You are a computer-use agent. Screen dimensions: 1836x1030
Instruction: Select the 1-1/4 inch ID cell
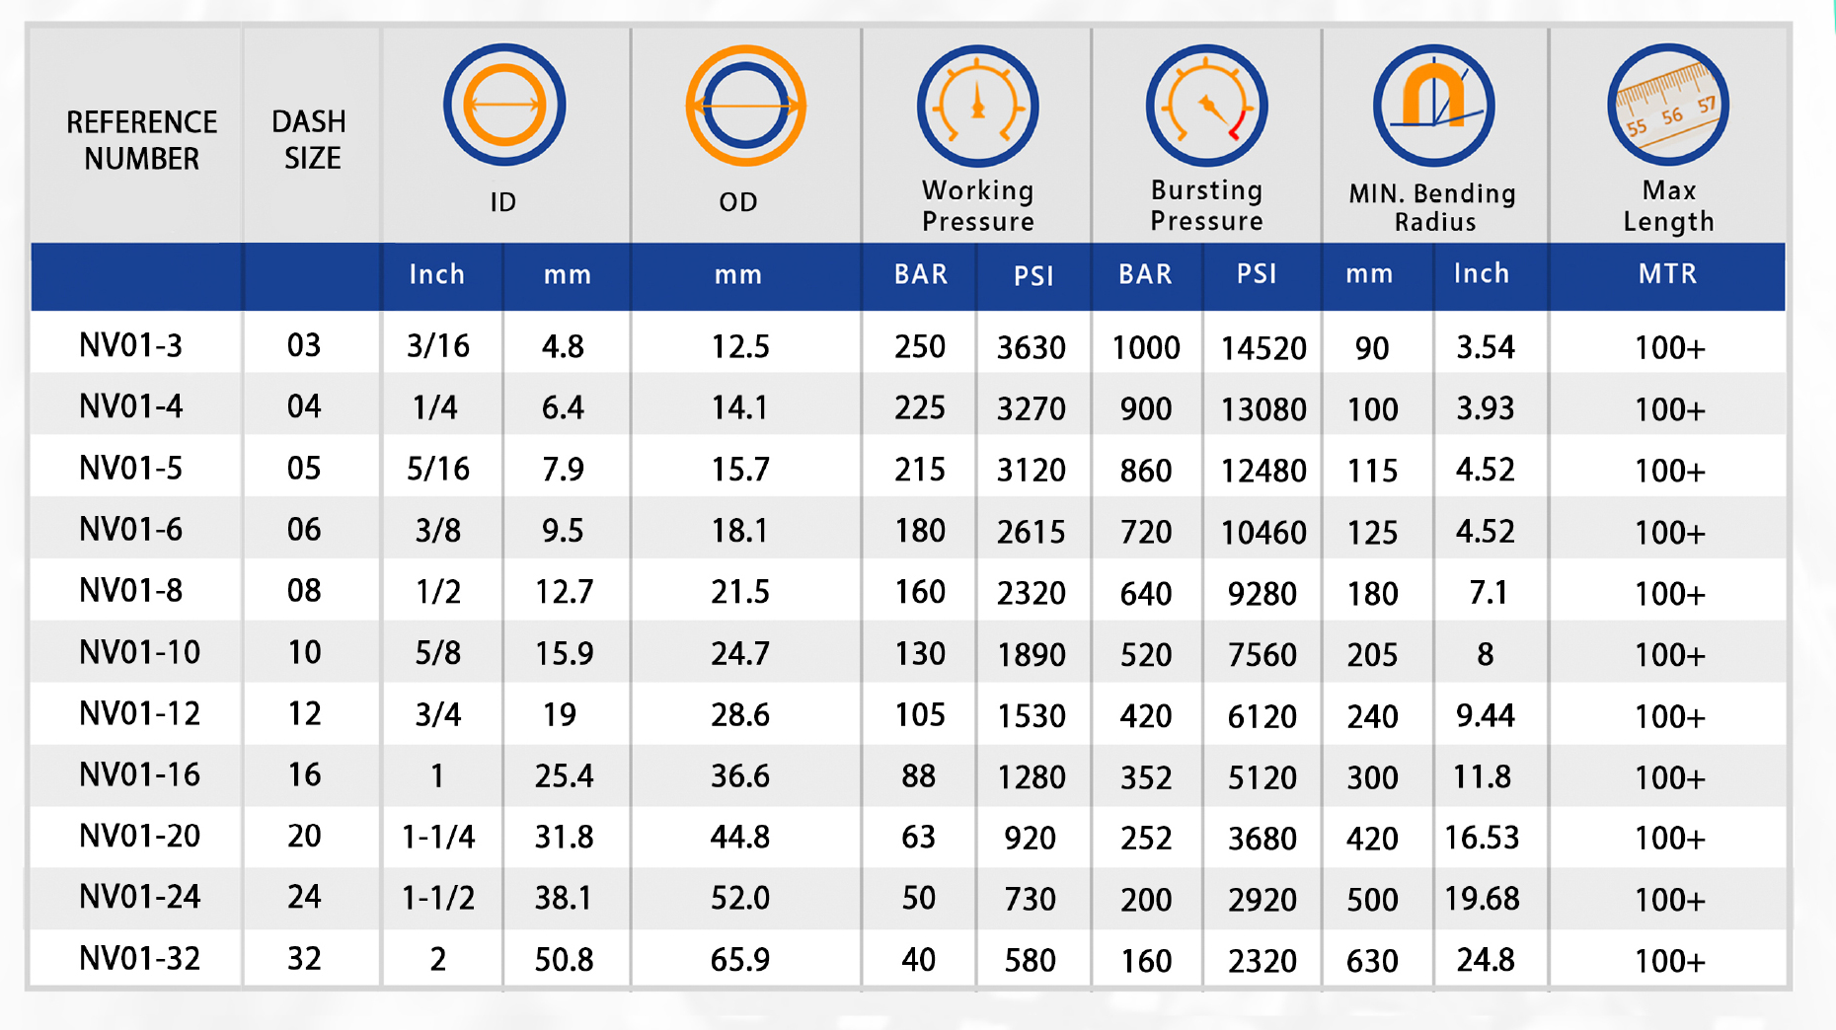tap(438, 837)
